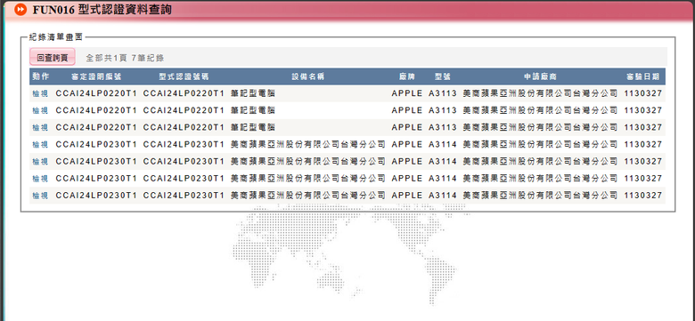Select the 全部共1頁 7筆紀錄 record count text
Screen dimensions: 695x321
point(125,58)
